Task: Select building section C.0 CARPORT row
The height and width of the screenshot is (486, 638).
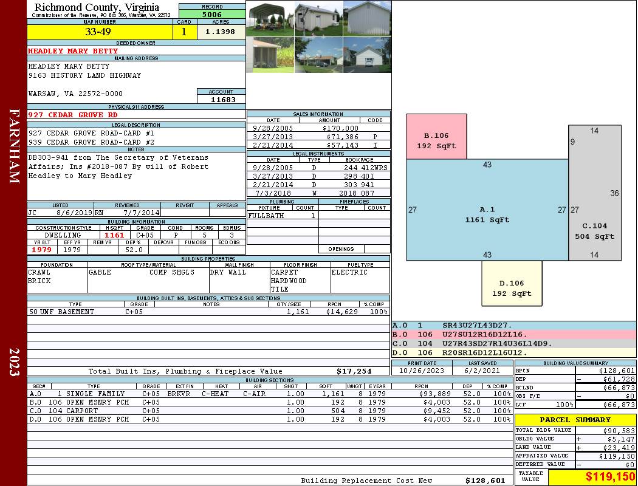Action: pyautogui.click(x=270, y=411)
